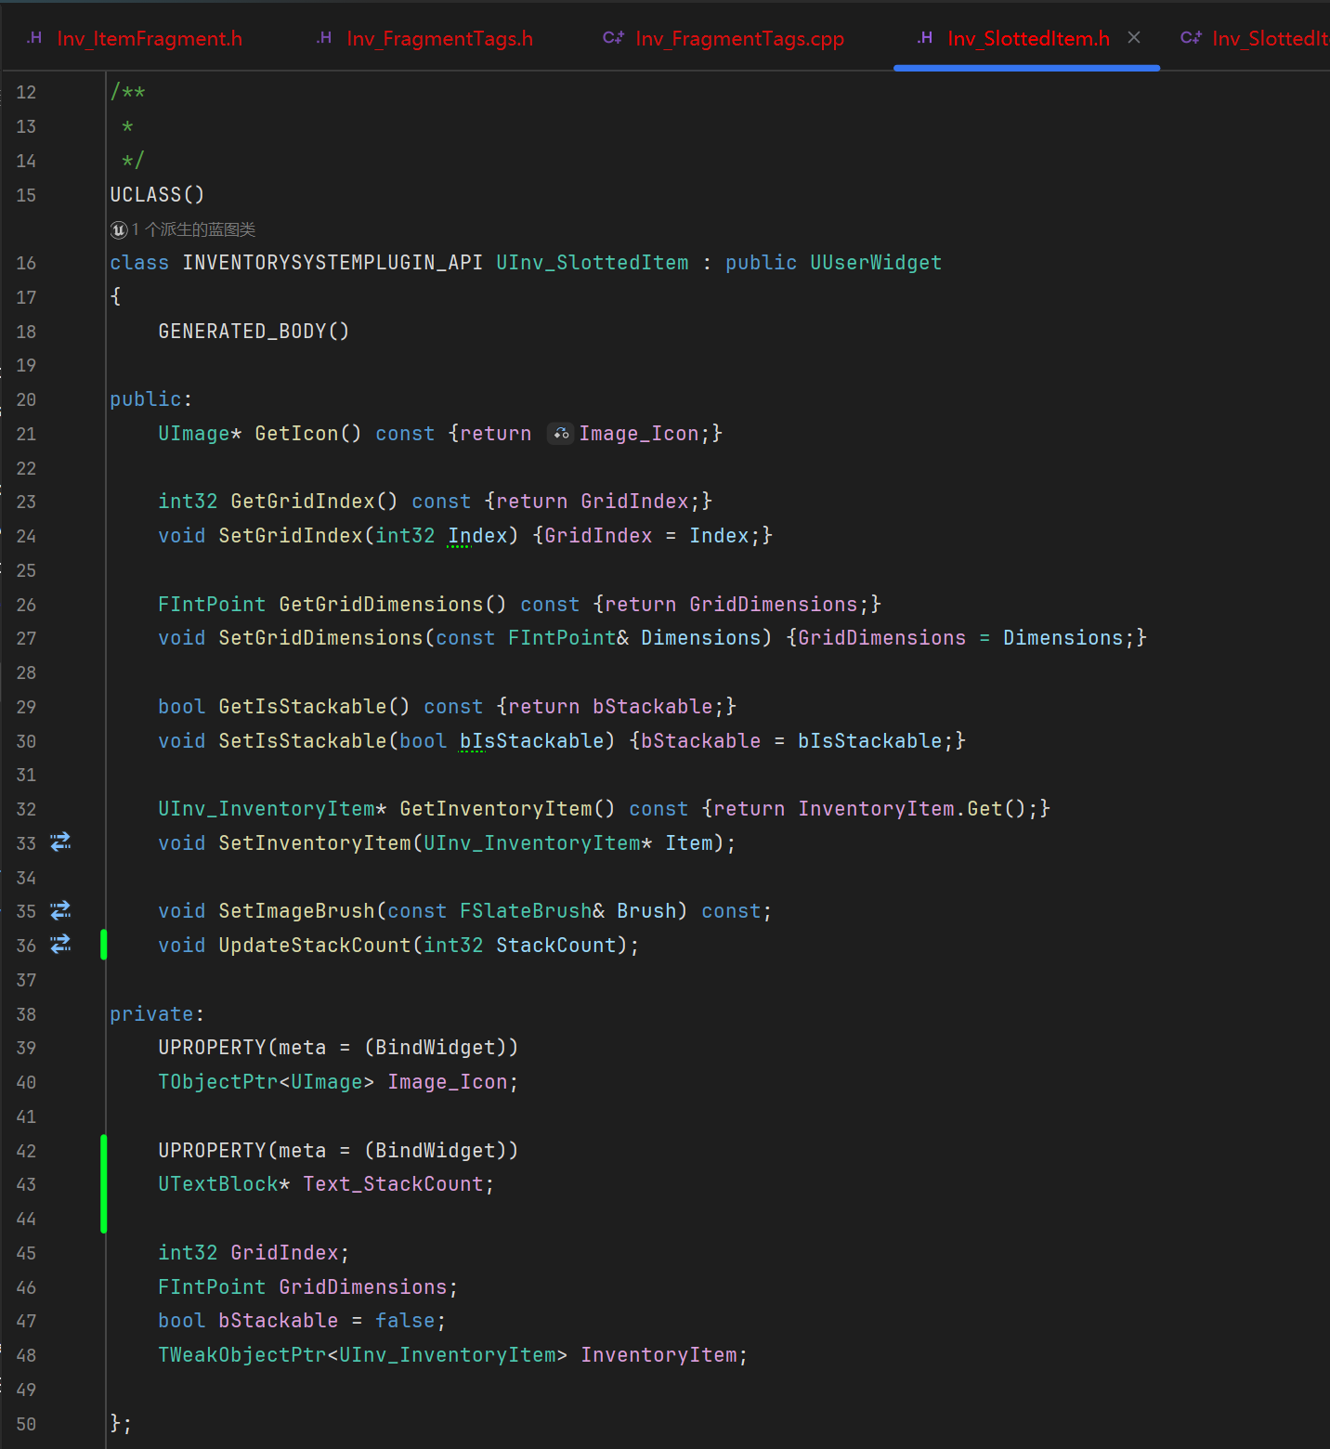
Task: Click line number 42 in the gutter
Action: click(x=26, y=1151)
